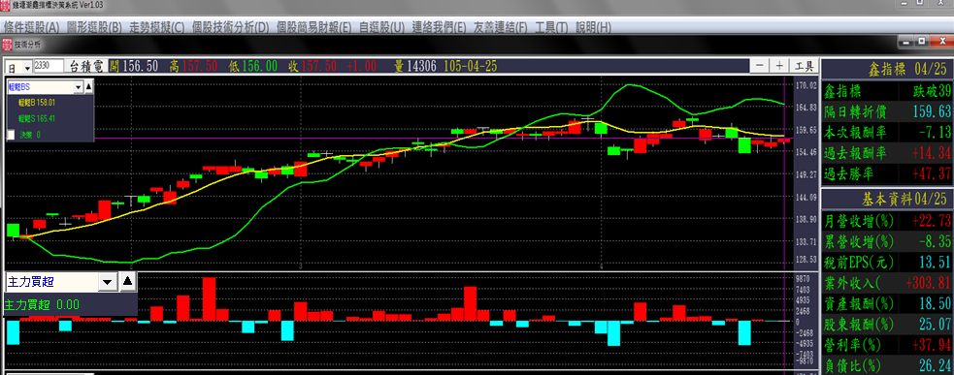Click the minus zoom-out button beside 工具

coord(759,66)
